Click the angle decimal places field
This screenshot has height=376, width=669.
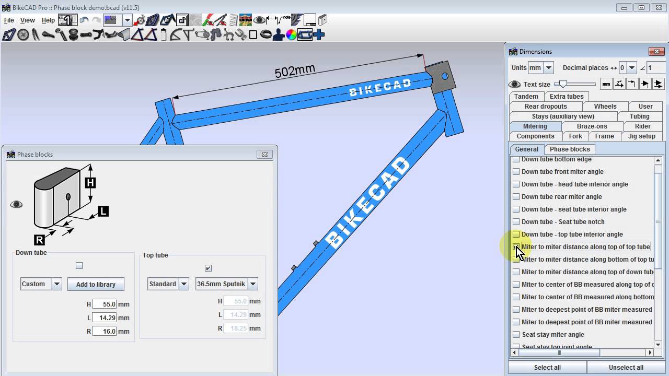coord(655,67)
